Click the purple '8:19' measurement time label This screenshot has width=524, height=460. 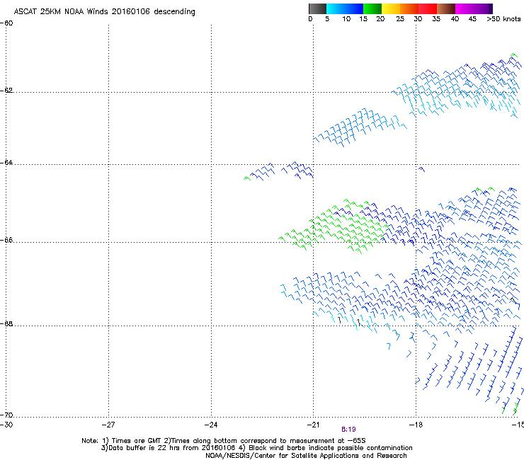point(348,430)
